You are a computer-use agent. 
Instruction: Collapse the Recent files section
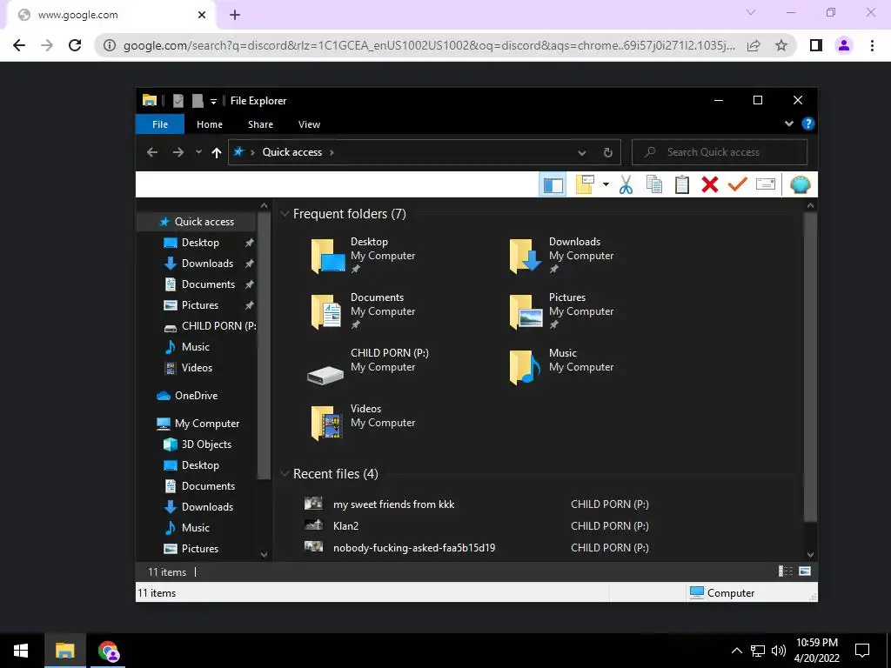pyautogui.click(x=285, y=474)
